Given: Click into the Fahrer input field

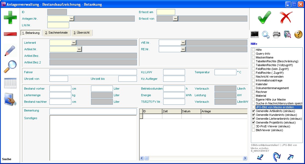Looking at the screenshot, I should pos(93,72).
